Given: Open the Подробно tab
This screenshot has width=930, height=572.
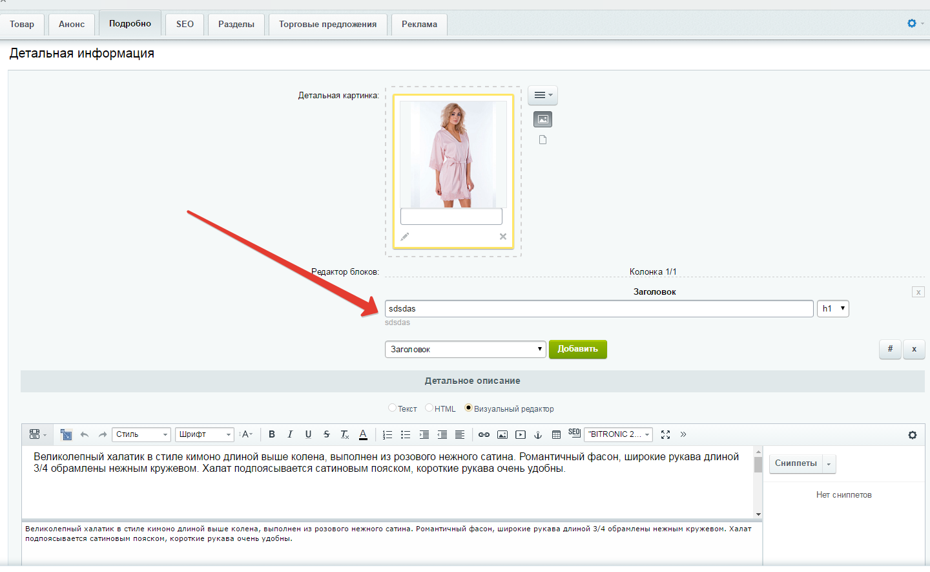Looking at the screenshot, I should [130, 24].
